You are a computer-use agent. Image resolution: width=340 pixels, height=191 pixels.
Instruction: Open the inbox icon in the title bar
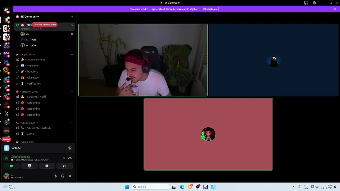(x=306, y=3)
